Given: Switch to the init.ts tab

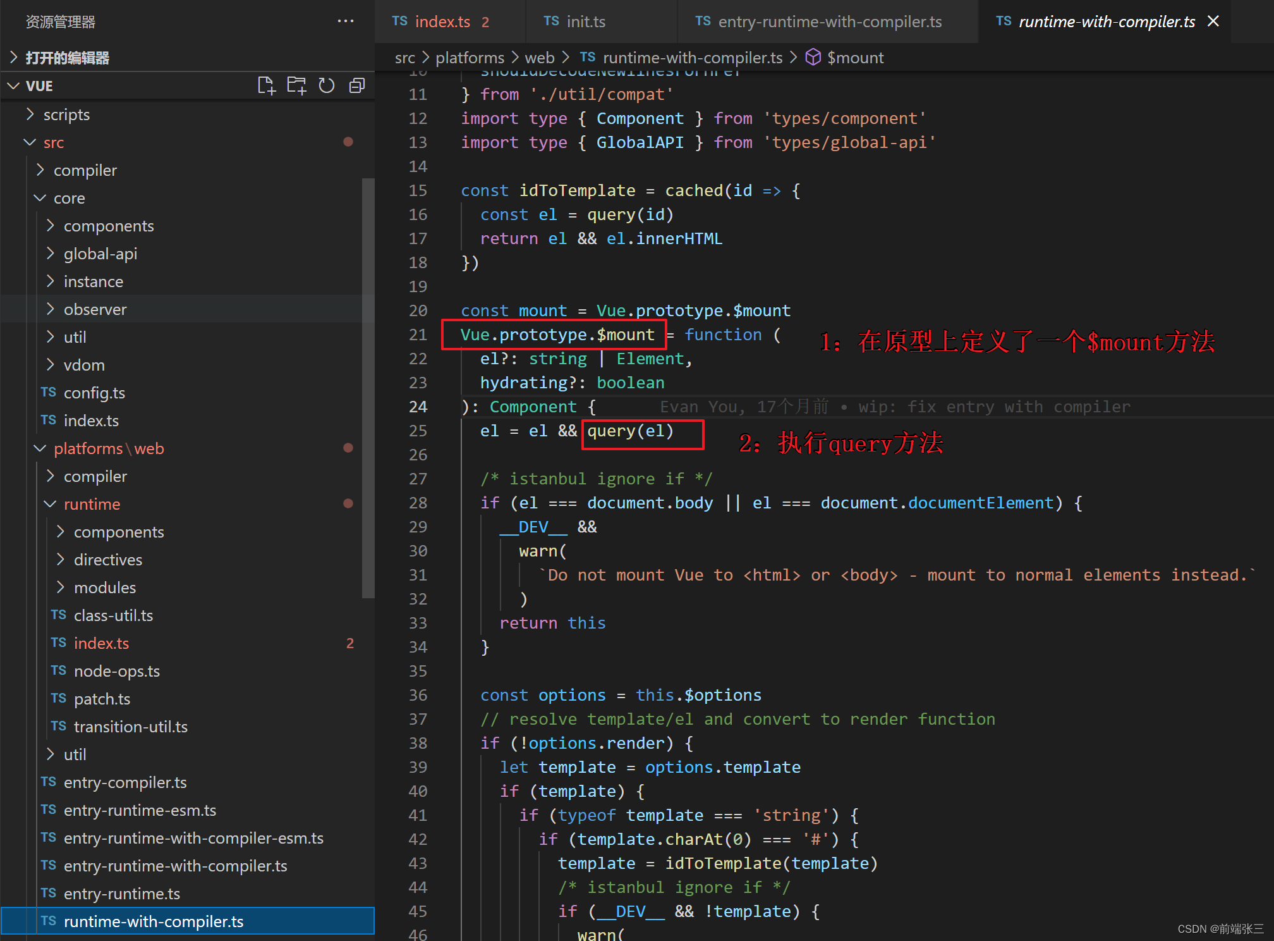Looking at the screenshot, I should [585, 22].
